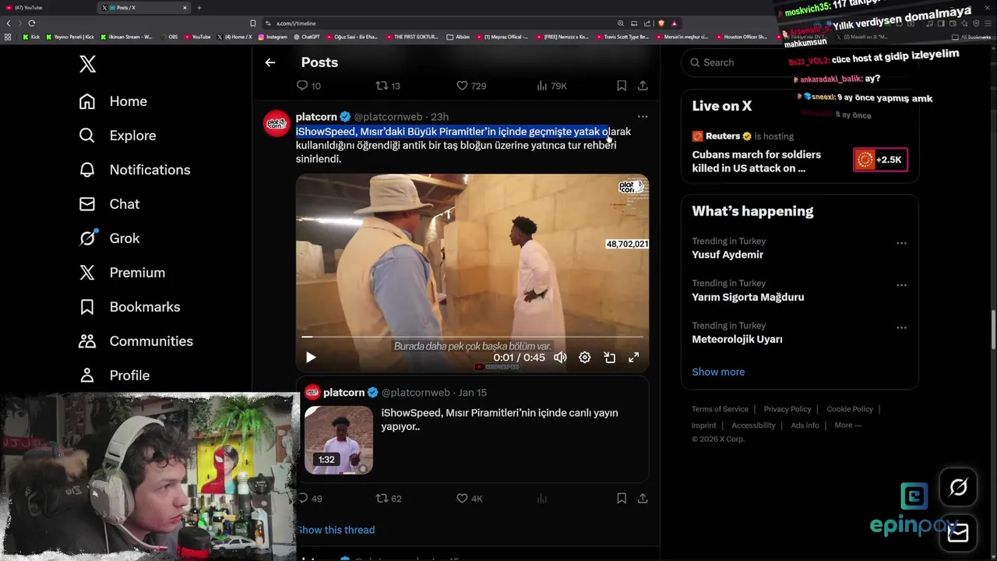The image size is (997, 561).
Task: Open Grok in sidebar
Action: [109, 238]
